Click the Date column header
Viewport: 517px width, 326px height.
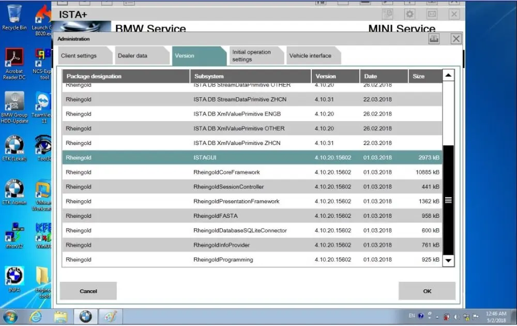pos(384,76)
